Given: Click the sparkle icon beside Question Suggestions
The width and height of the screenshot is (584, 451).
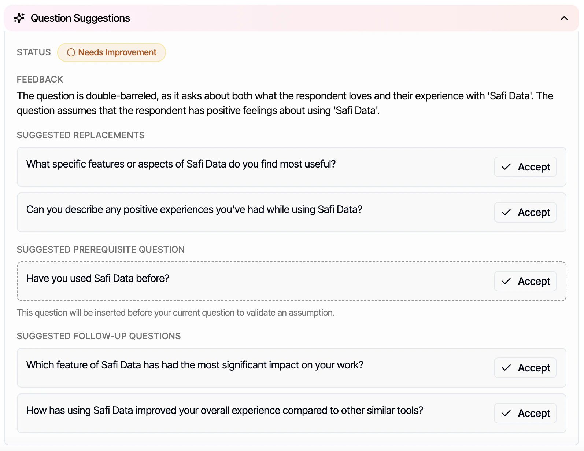Looking at the screenshot, I should (x=19, y=18).
